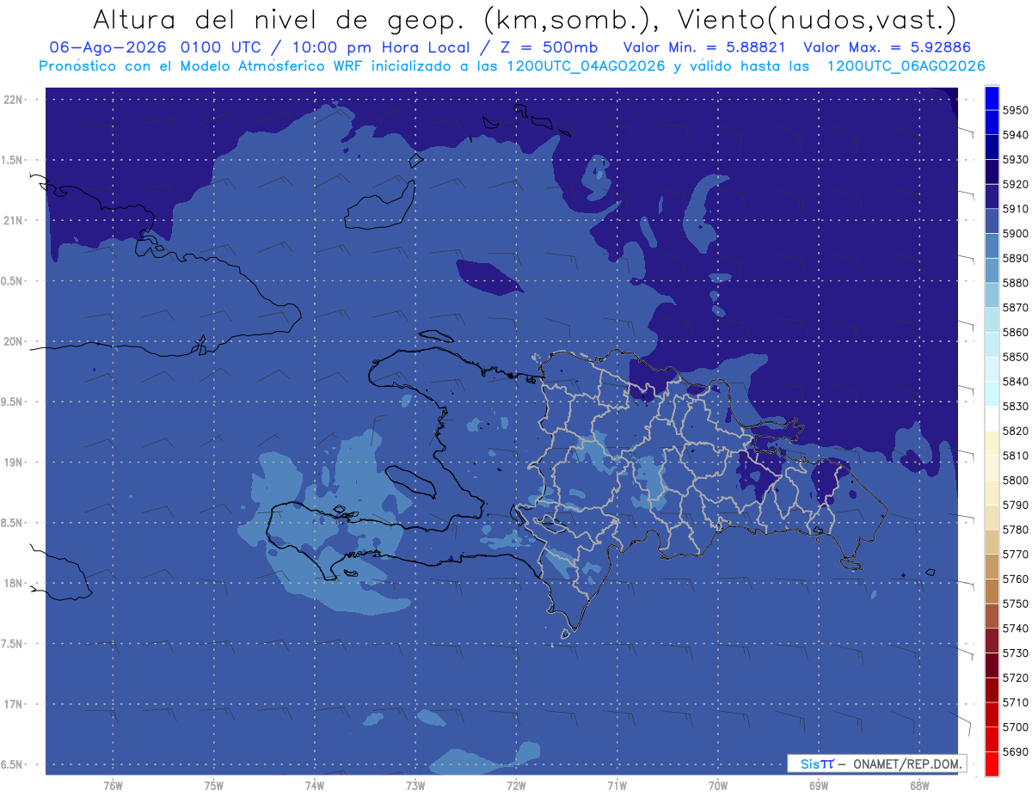Click the bright red colorbar segment below 5690
This screenshot has height=797, width=1032.
point(991,763)
